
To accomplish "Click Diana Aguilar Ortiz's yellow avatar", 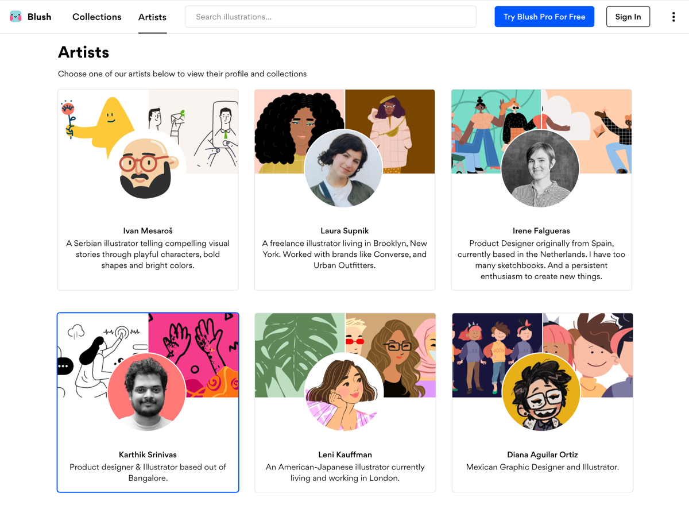I will (x=540, y=391).
